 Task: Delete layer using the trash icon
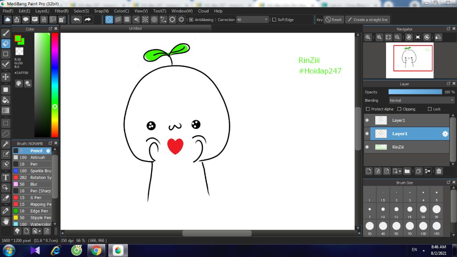[439, 171]
